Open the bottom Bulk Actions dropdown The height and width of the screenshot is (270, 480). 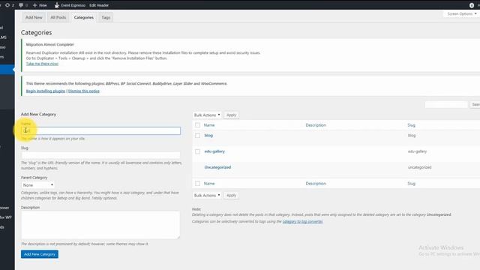[207, 195]
